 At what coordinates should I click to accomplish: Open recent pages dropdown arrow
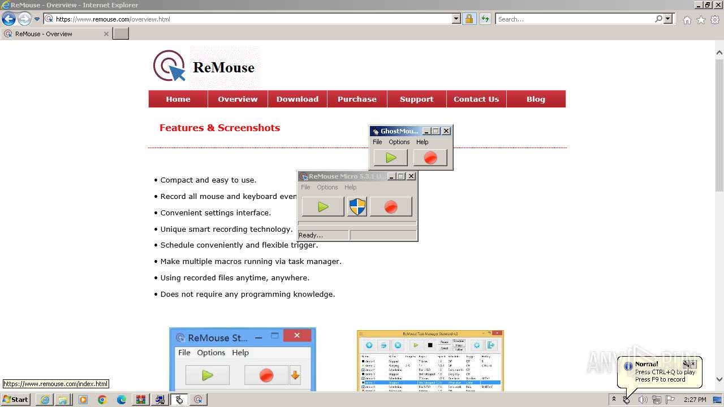tap(37, 19)
